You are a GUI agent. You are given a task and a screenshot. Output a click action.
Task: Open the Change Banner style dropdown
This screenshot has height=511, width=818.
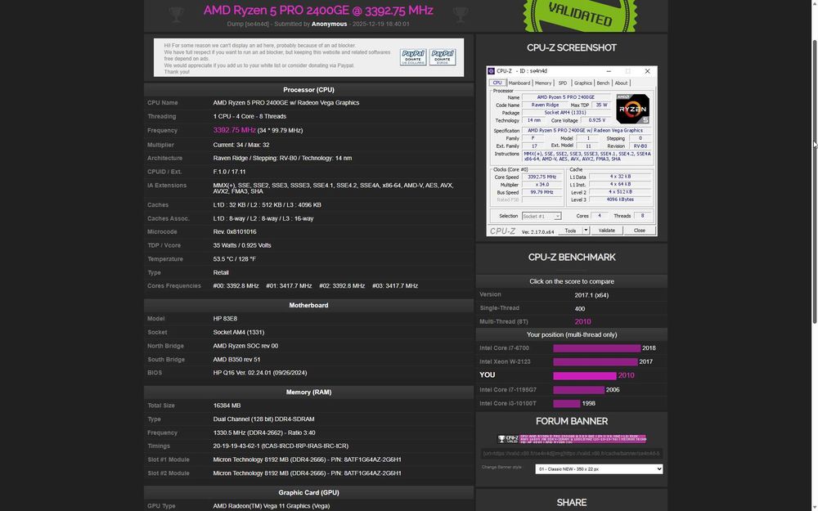(x=599, y=468)
